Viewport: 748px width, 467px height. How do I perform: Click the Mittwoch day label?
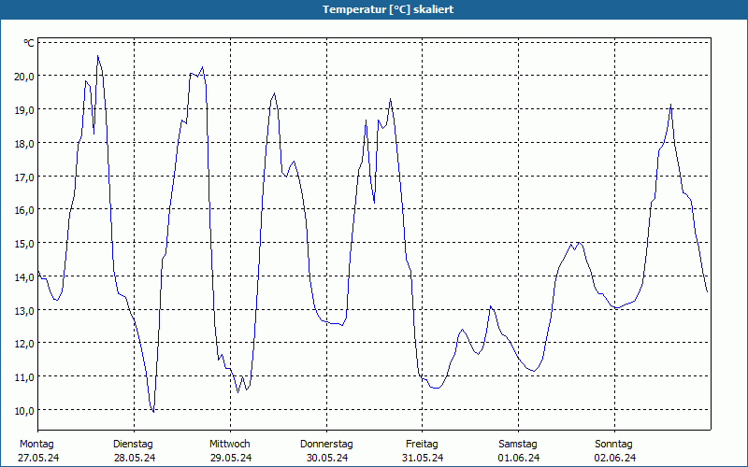coord(229,445)
